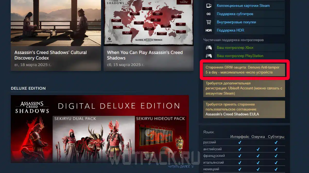The height and width of the screenshot is (173, 309).
Task: Click the PlayStation controller icon
Action: click(209, 56)
